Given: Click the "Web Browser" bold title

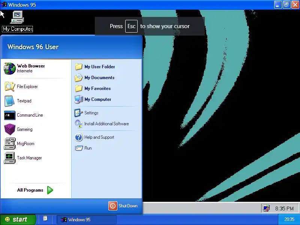Looking at the screenshot, I should click(x=31, y=66).
